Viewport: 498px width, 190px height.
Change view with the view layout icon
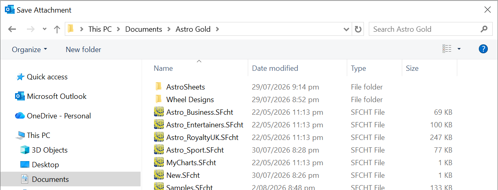click(447, 49)
